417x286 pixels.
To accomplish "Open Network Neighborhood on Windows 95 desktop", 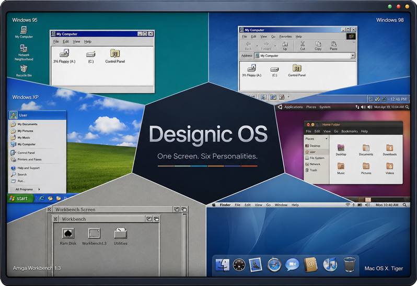I will [24, 52].
